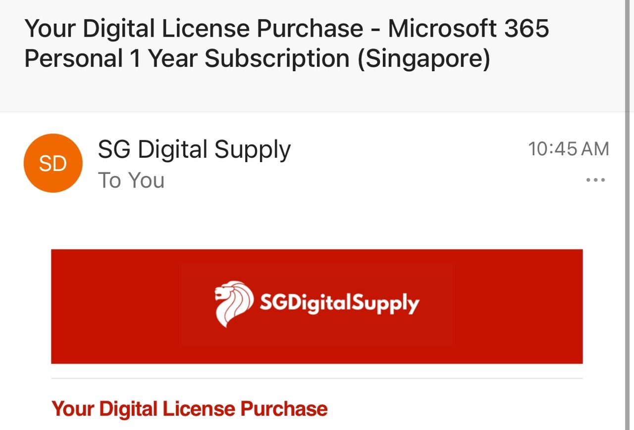Click the SGDigitalSupply wordmark in banner
634x430 pixels.
[x=339, y=303]
